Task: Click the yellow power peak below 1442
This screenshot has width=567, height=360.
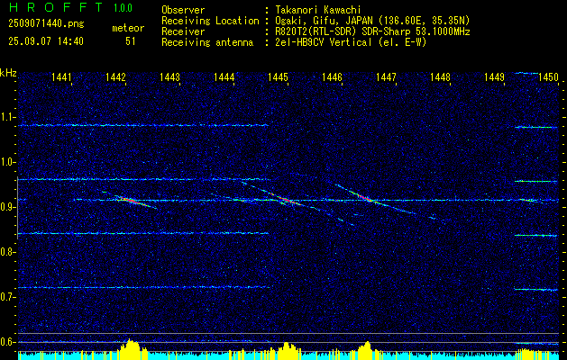Action: (x=132, y=349)
